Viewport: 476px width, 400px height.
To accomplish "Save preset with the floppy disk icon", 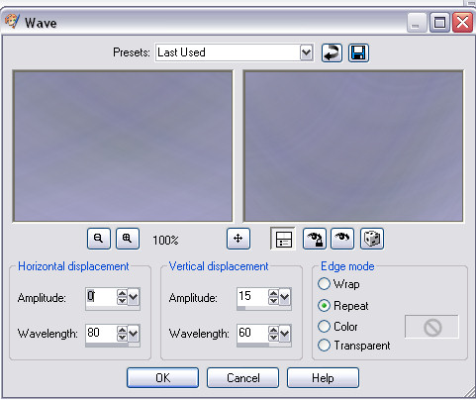I will [358, 52].
